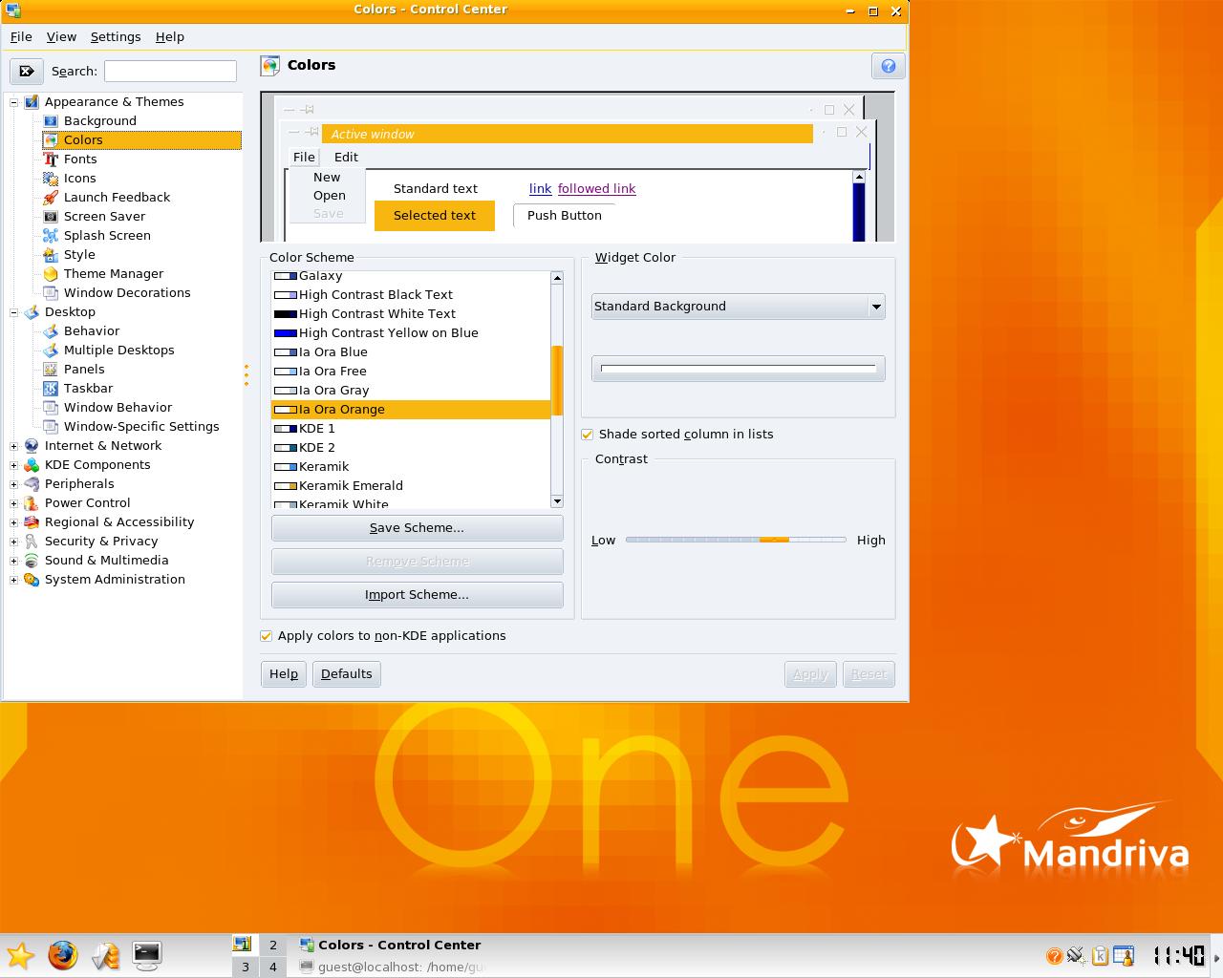Click the Defaults button
Screen dimensions: 1223x978
point(347,674)
